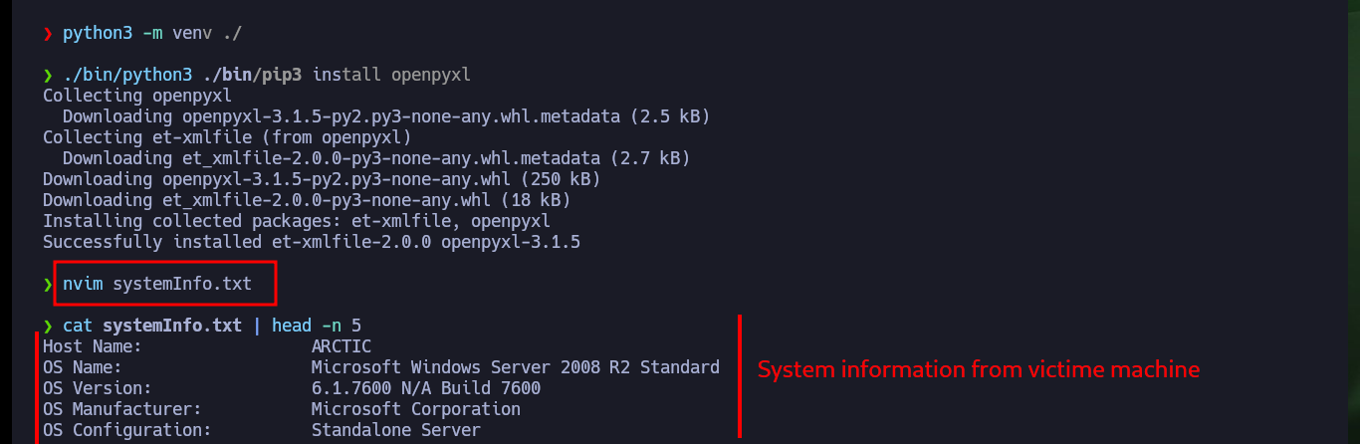
Task: Click the green prompt arrow before nvim
Action: pyautogui.click(x=48, y=285)
